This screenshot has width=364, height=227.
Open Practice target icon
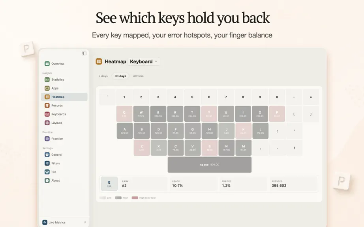tap(47, 139)
